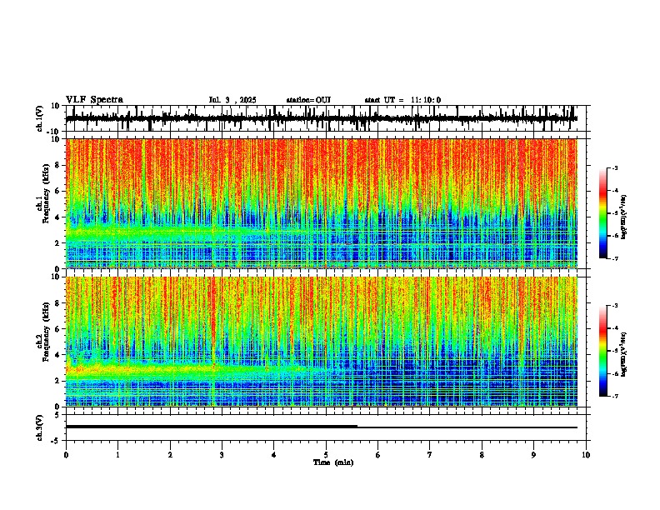
Task: Click the "2" tick on ch.2 frequency axis
Action: 57,381
